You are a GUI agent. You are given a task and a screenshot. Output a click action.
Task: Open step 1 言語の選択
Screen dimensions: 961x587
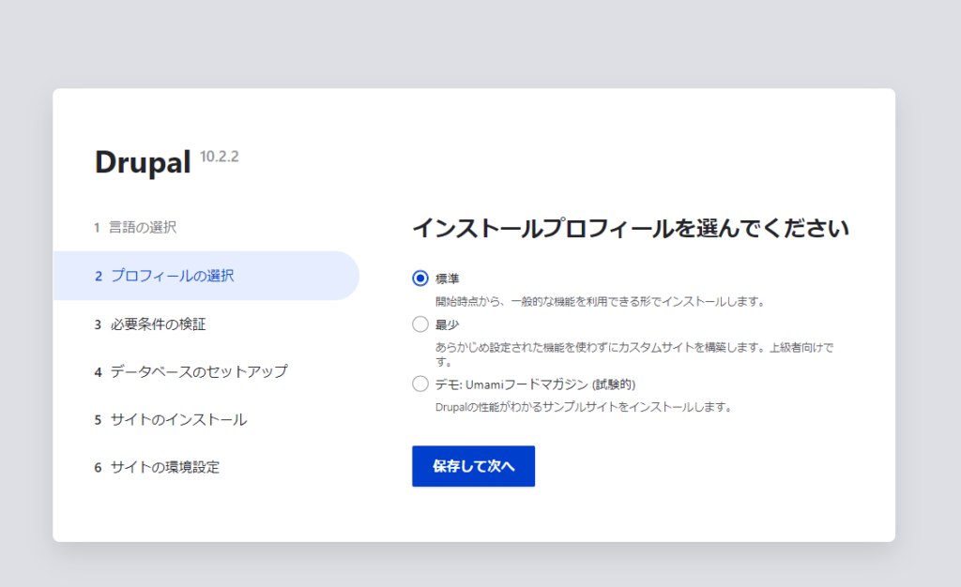point(142,226)
